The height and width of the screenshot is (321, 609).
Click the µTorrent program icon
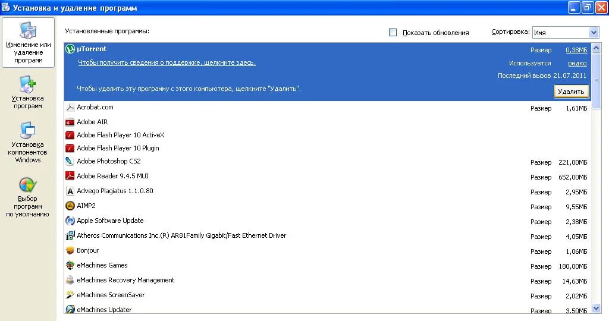pyautogui.click(x=70, y=49)
